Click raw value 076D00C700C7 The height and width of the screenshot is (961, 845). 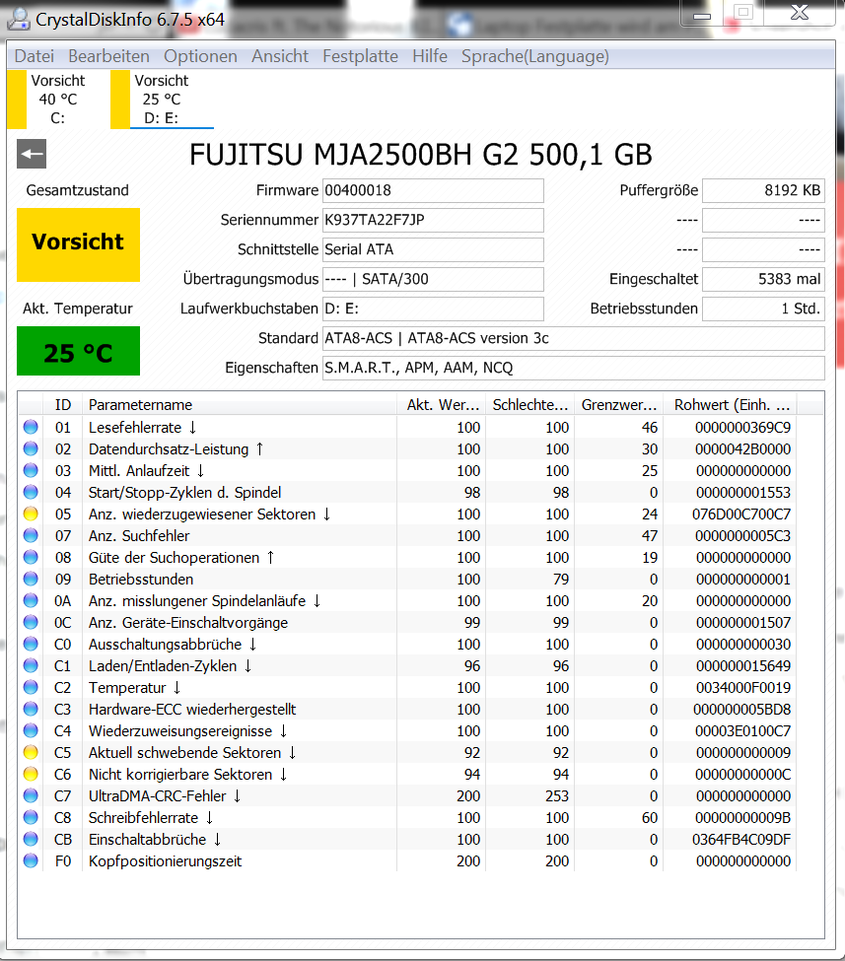[x=741, y=514]
